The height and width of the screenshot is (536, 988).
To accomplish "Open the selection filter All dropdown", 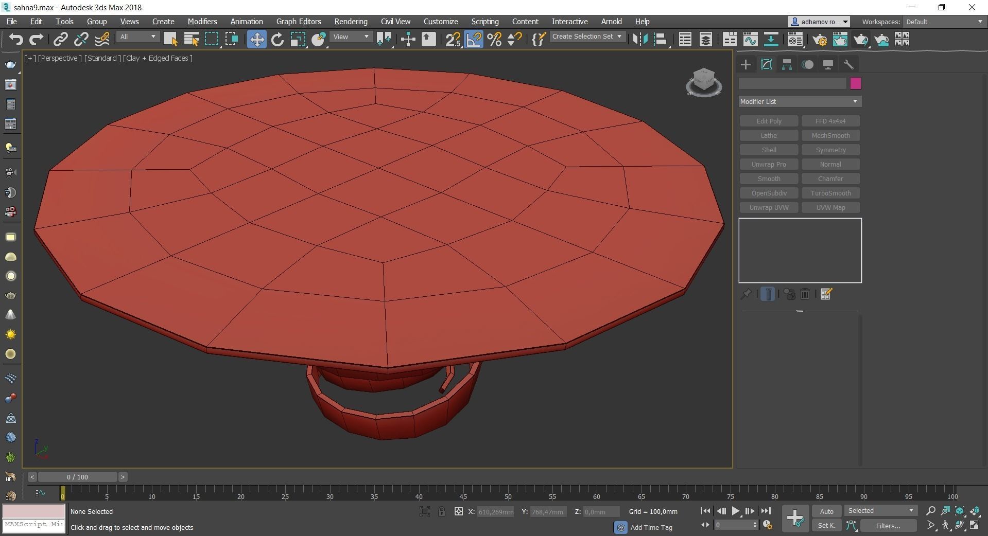I will (137, 37).
